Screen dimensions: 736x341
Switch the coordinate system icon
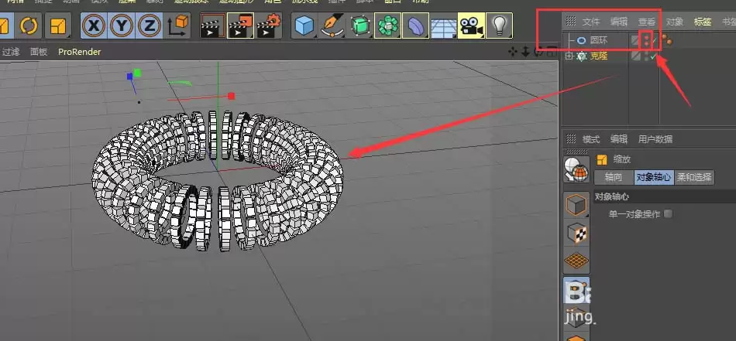(x=177, y=26)
